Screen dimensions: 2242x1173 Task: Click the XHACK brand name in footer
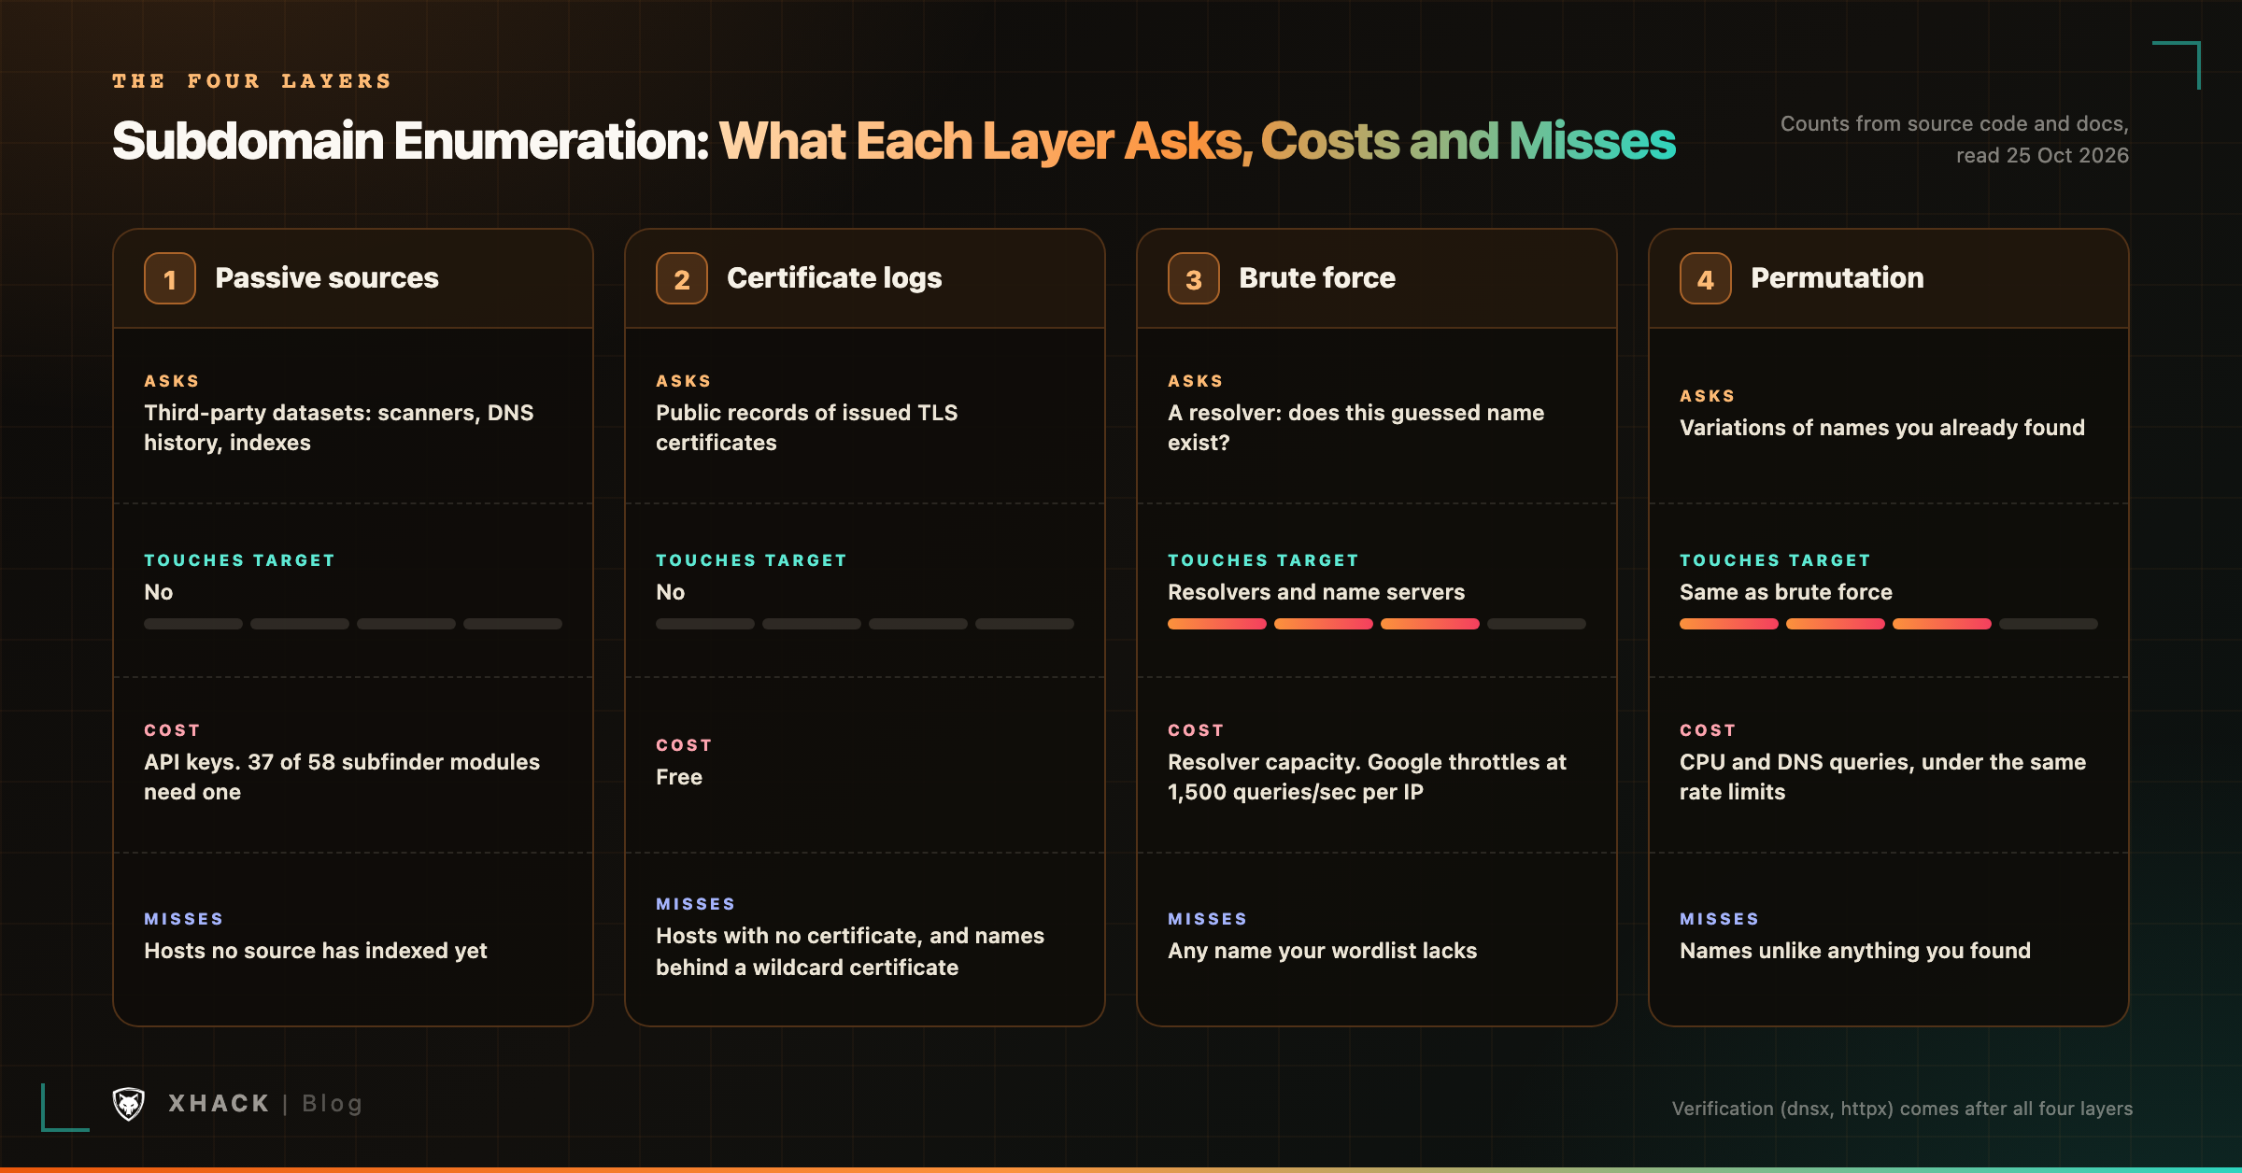coord(219,1104)
